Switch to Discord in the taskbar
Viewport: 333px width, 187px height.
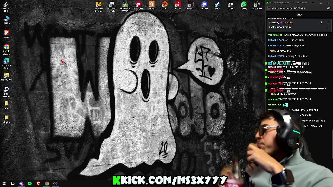pyautogui.click(x=21, y=184)
